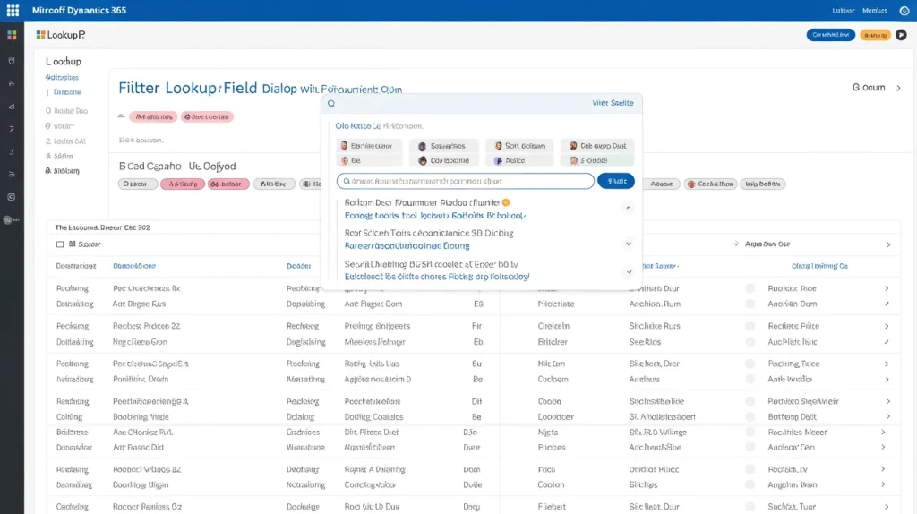Click the avatar on the Sioode chip
The image size is (917, 514).
coord(573,160)
